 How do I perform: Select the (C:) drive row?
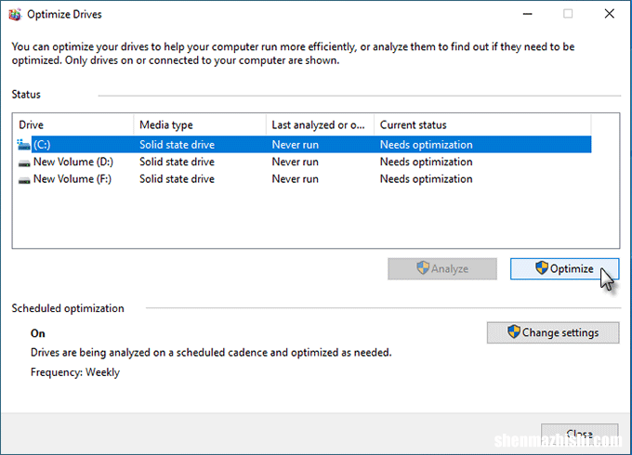[x=304, y=145]
